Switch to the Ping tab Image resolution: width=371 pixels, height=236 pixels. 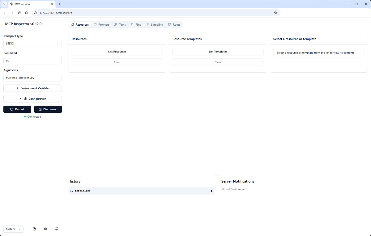coord(136,24)
